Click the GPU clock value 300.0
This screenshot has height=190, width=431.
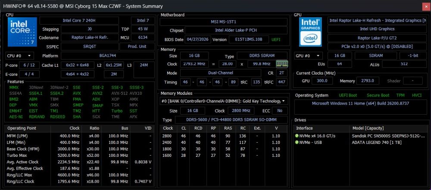point(322,81)
